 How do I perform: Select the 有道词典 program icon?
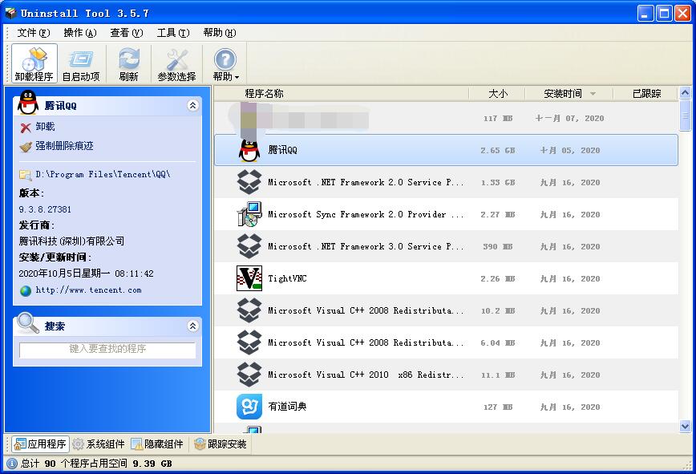(x=249, y=407)
